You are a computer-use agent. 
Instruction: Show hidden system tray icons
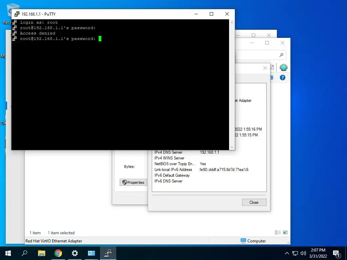click(287, 253)
